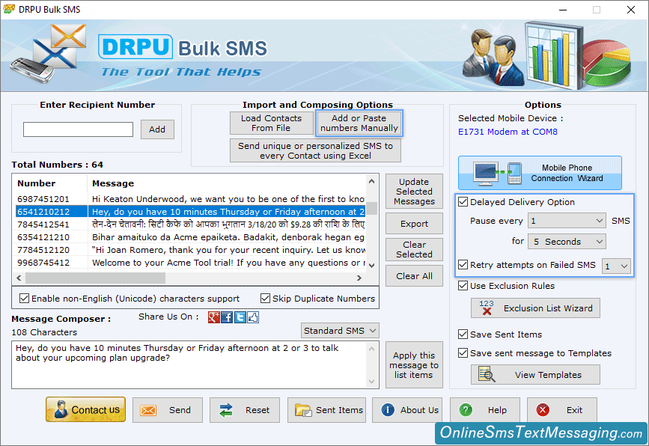Select row with number 9968745412
This screenshot has height=446, width=649.
coord(191,263)
